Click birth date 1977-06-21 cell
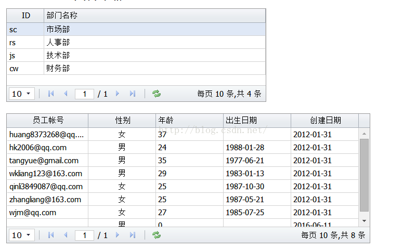 (257, 160)
